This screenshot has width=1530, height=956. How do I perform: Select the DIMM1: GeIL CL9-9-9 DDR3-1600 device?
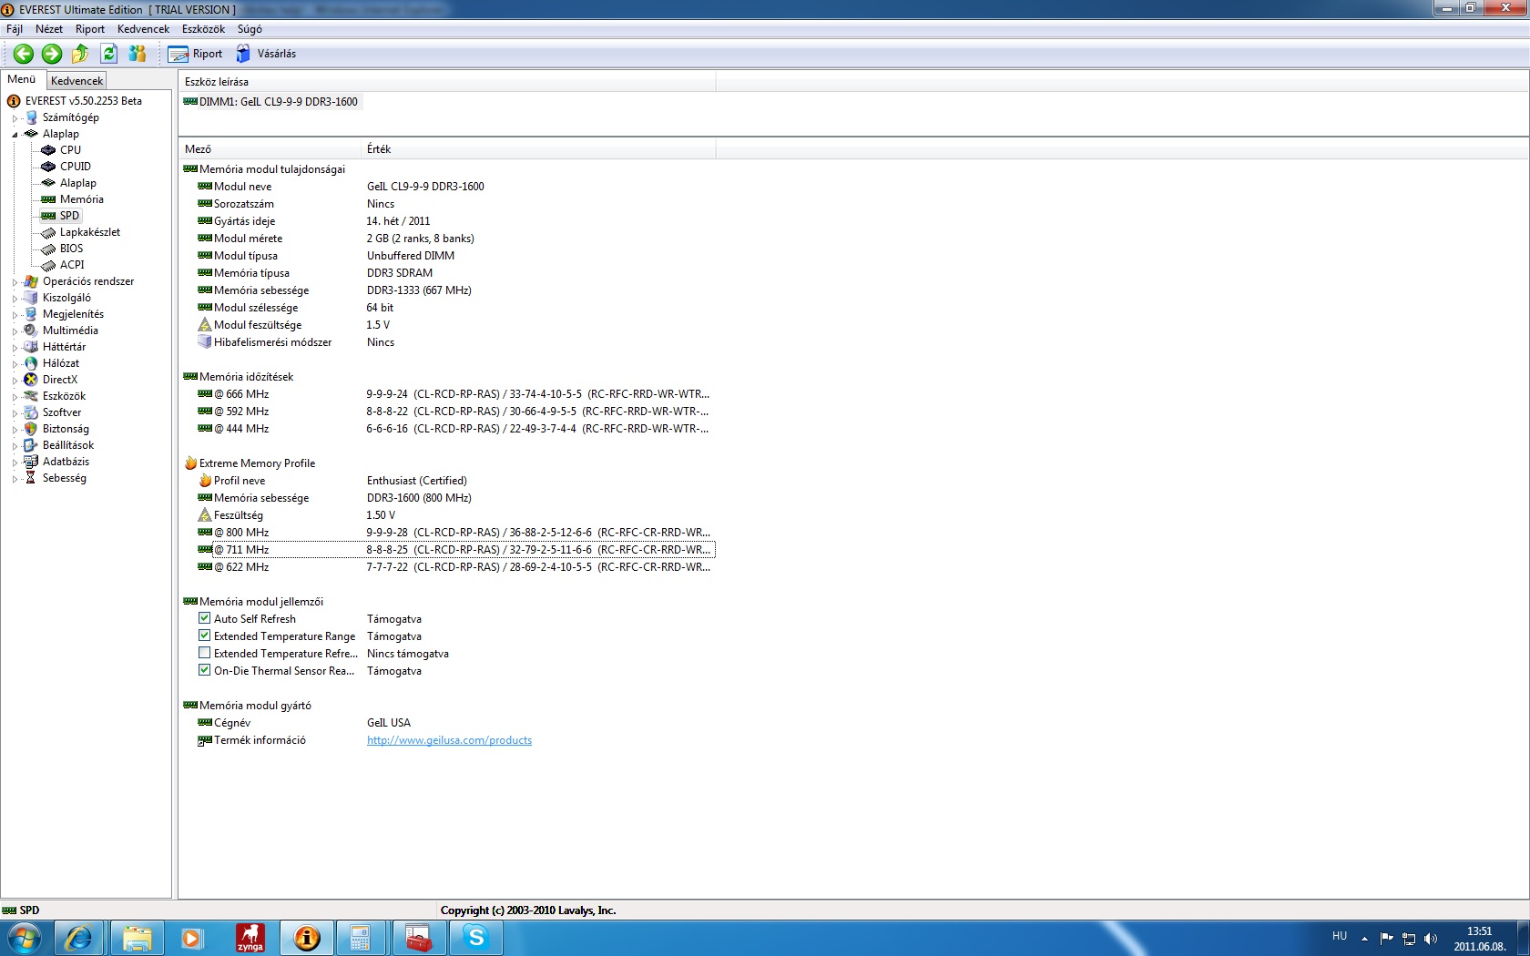point(271,102)
